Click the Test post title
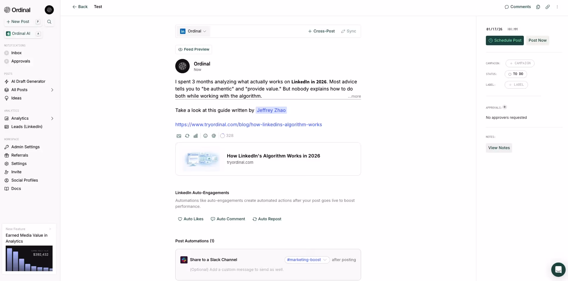This screenshot has width=568, height=281. pos(98,7)
